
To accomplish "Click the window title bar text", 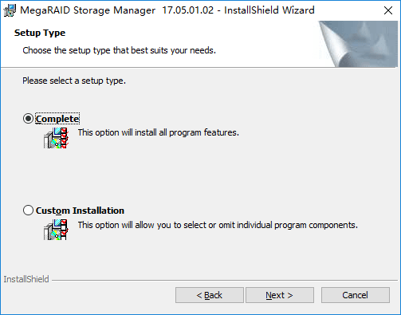I will pyautogui.click(x=167, y=10).
